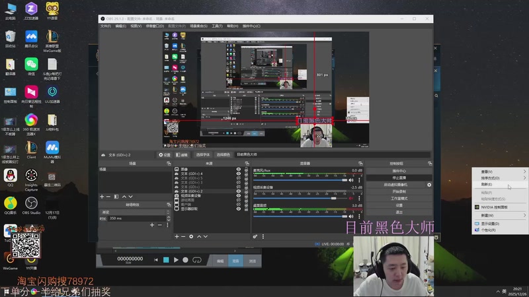This screenshot has width=529, height=297.
Task: Pop out the 来源 dock panel
Action: pyautogui.click(x=247, y=164)
